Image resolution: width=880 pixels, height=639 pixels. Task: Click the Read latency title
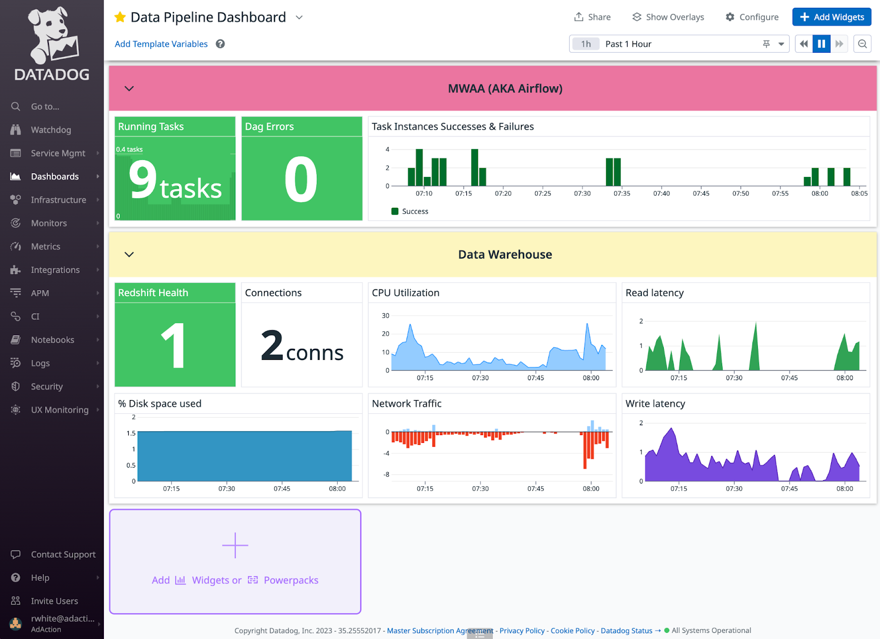coord(654,293)
